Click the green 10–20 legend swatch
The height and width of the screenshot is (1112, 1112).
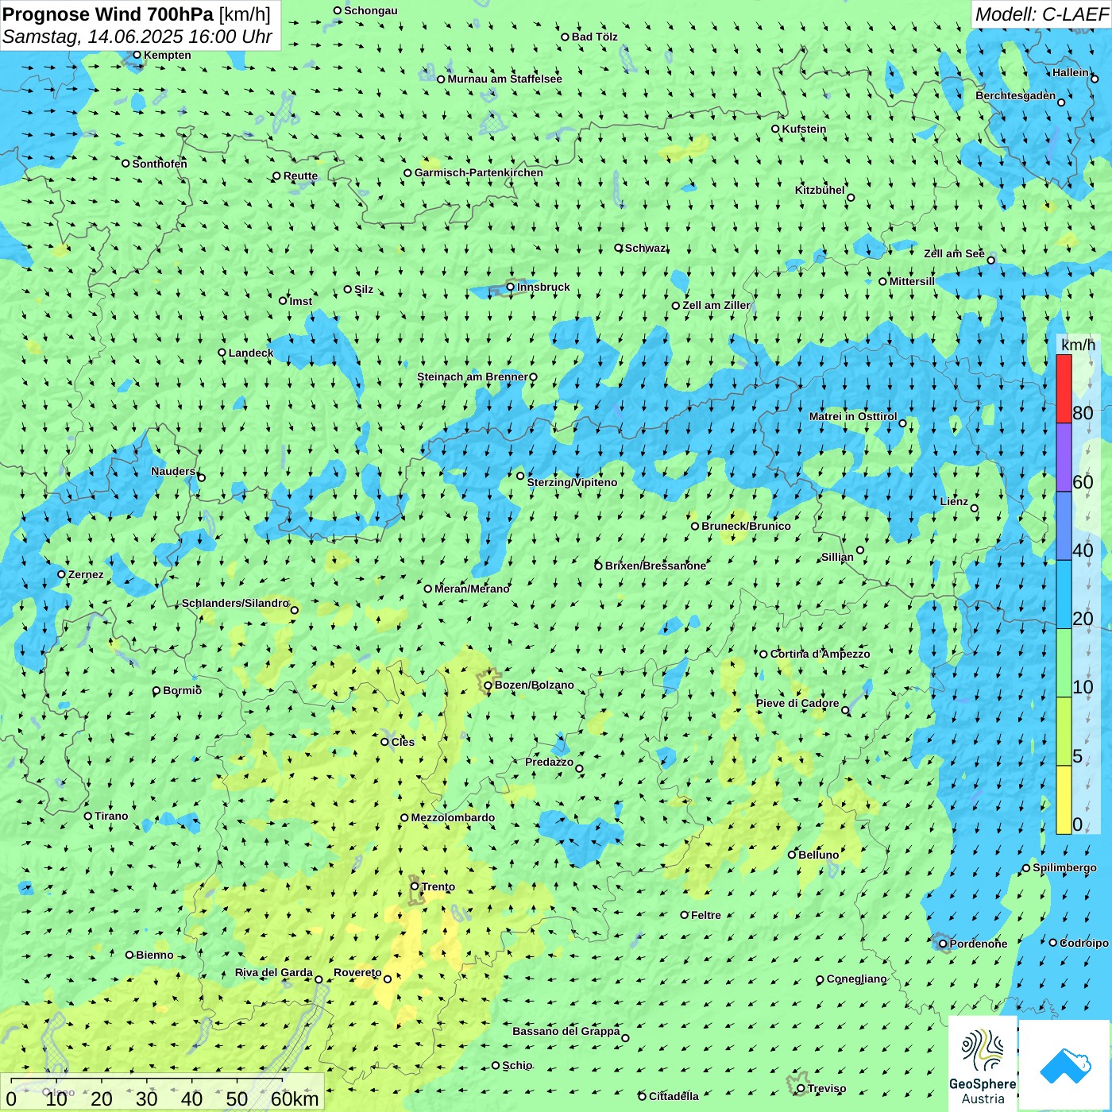click(1064, 663)
